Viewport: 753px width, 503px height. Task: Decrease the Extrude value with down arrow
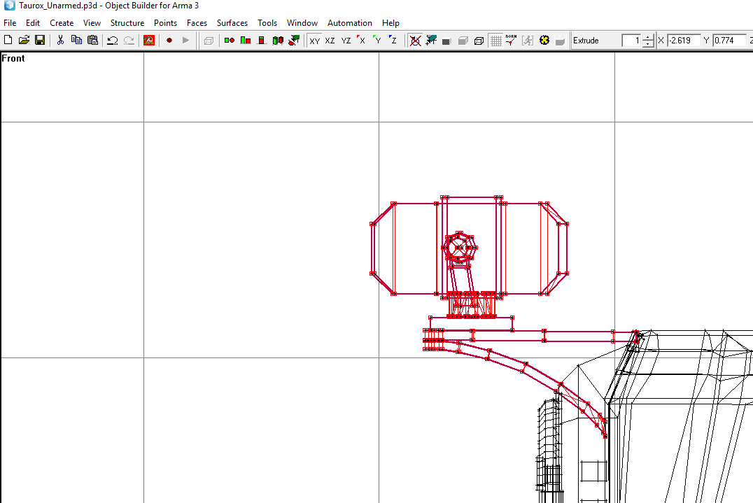pyautogui.click(x=648, y=43)
